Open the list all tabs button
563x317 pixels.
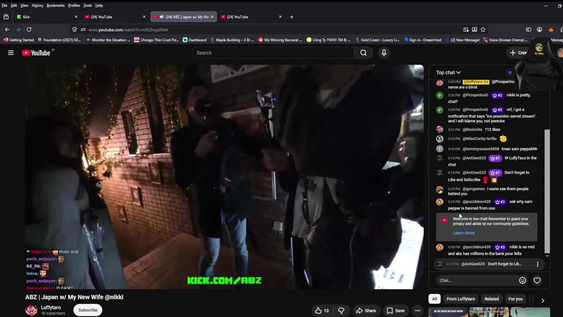pyautogui.click(x=6, y=17)
